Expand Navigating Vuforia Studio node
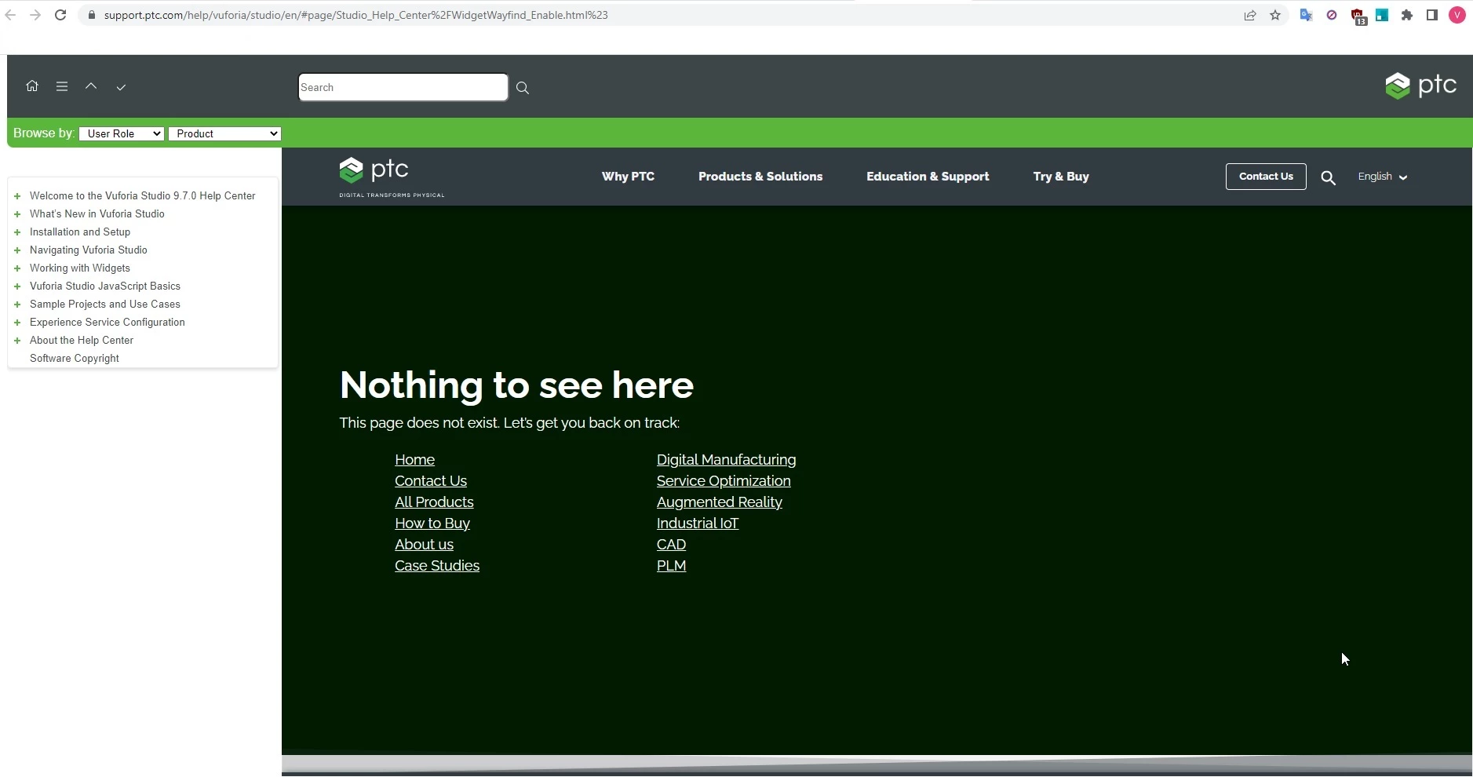1473x777 pixels. point(17,250)
